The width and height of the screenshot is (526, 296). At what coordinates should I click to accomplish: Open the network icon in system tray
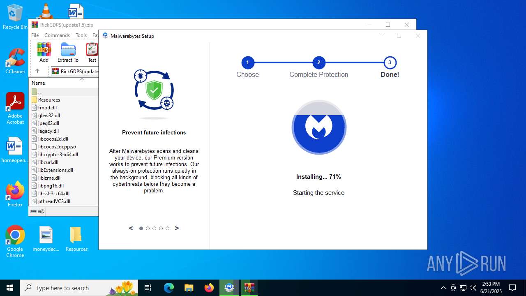[x=463, y=288]
